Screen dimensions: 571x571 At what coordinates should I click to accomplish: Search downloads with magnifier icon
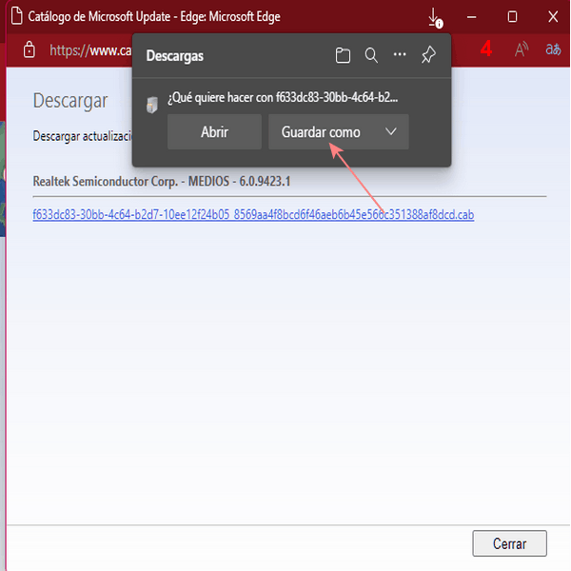pyautogui.click(x=371, y=56)
